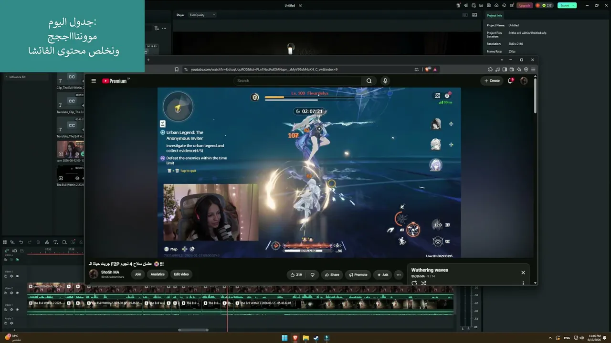Image resolution: width=611 pixels, height=343 pixels.
Task: Click the voice search microphone icon
Action: tap(385, 81)
